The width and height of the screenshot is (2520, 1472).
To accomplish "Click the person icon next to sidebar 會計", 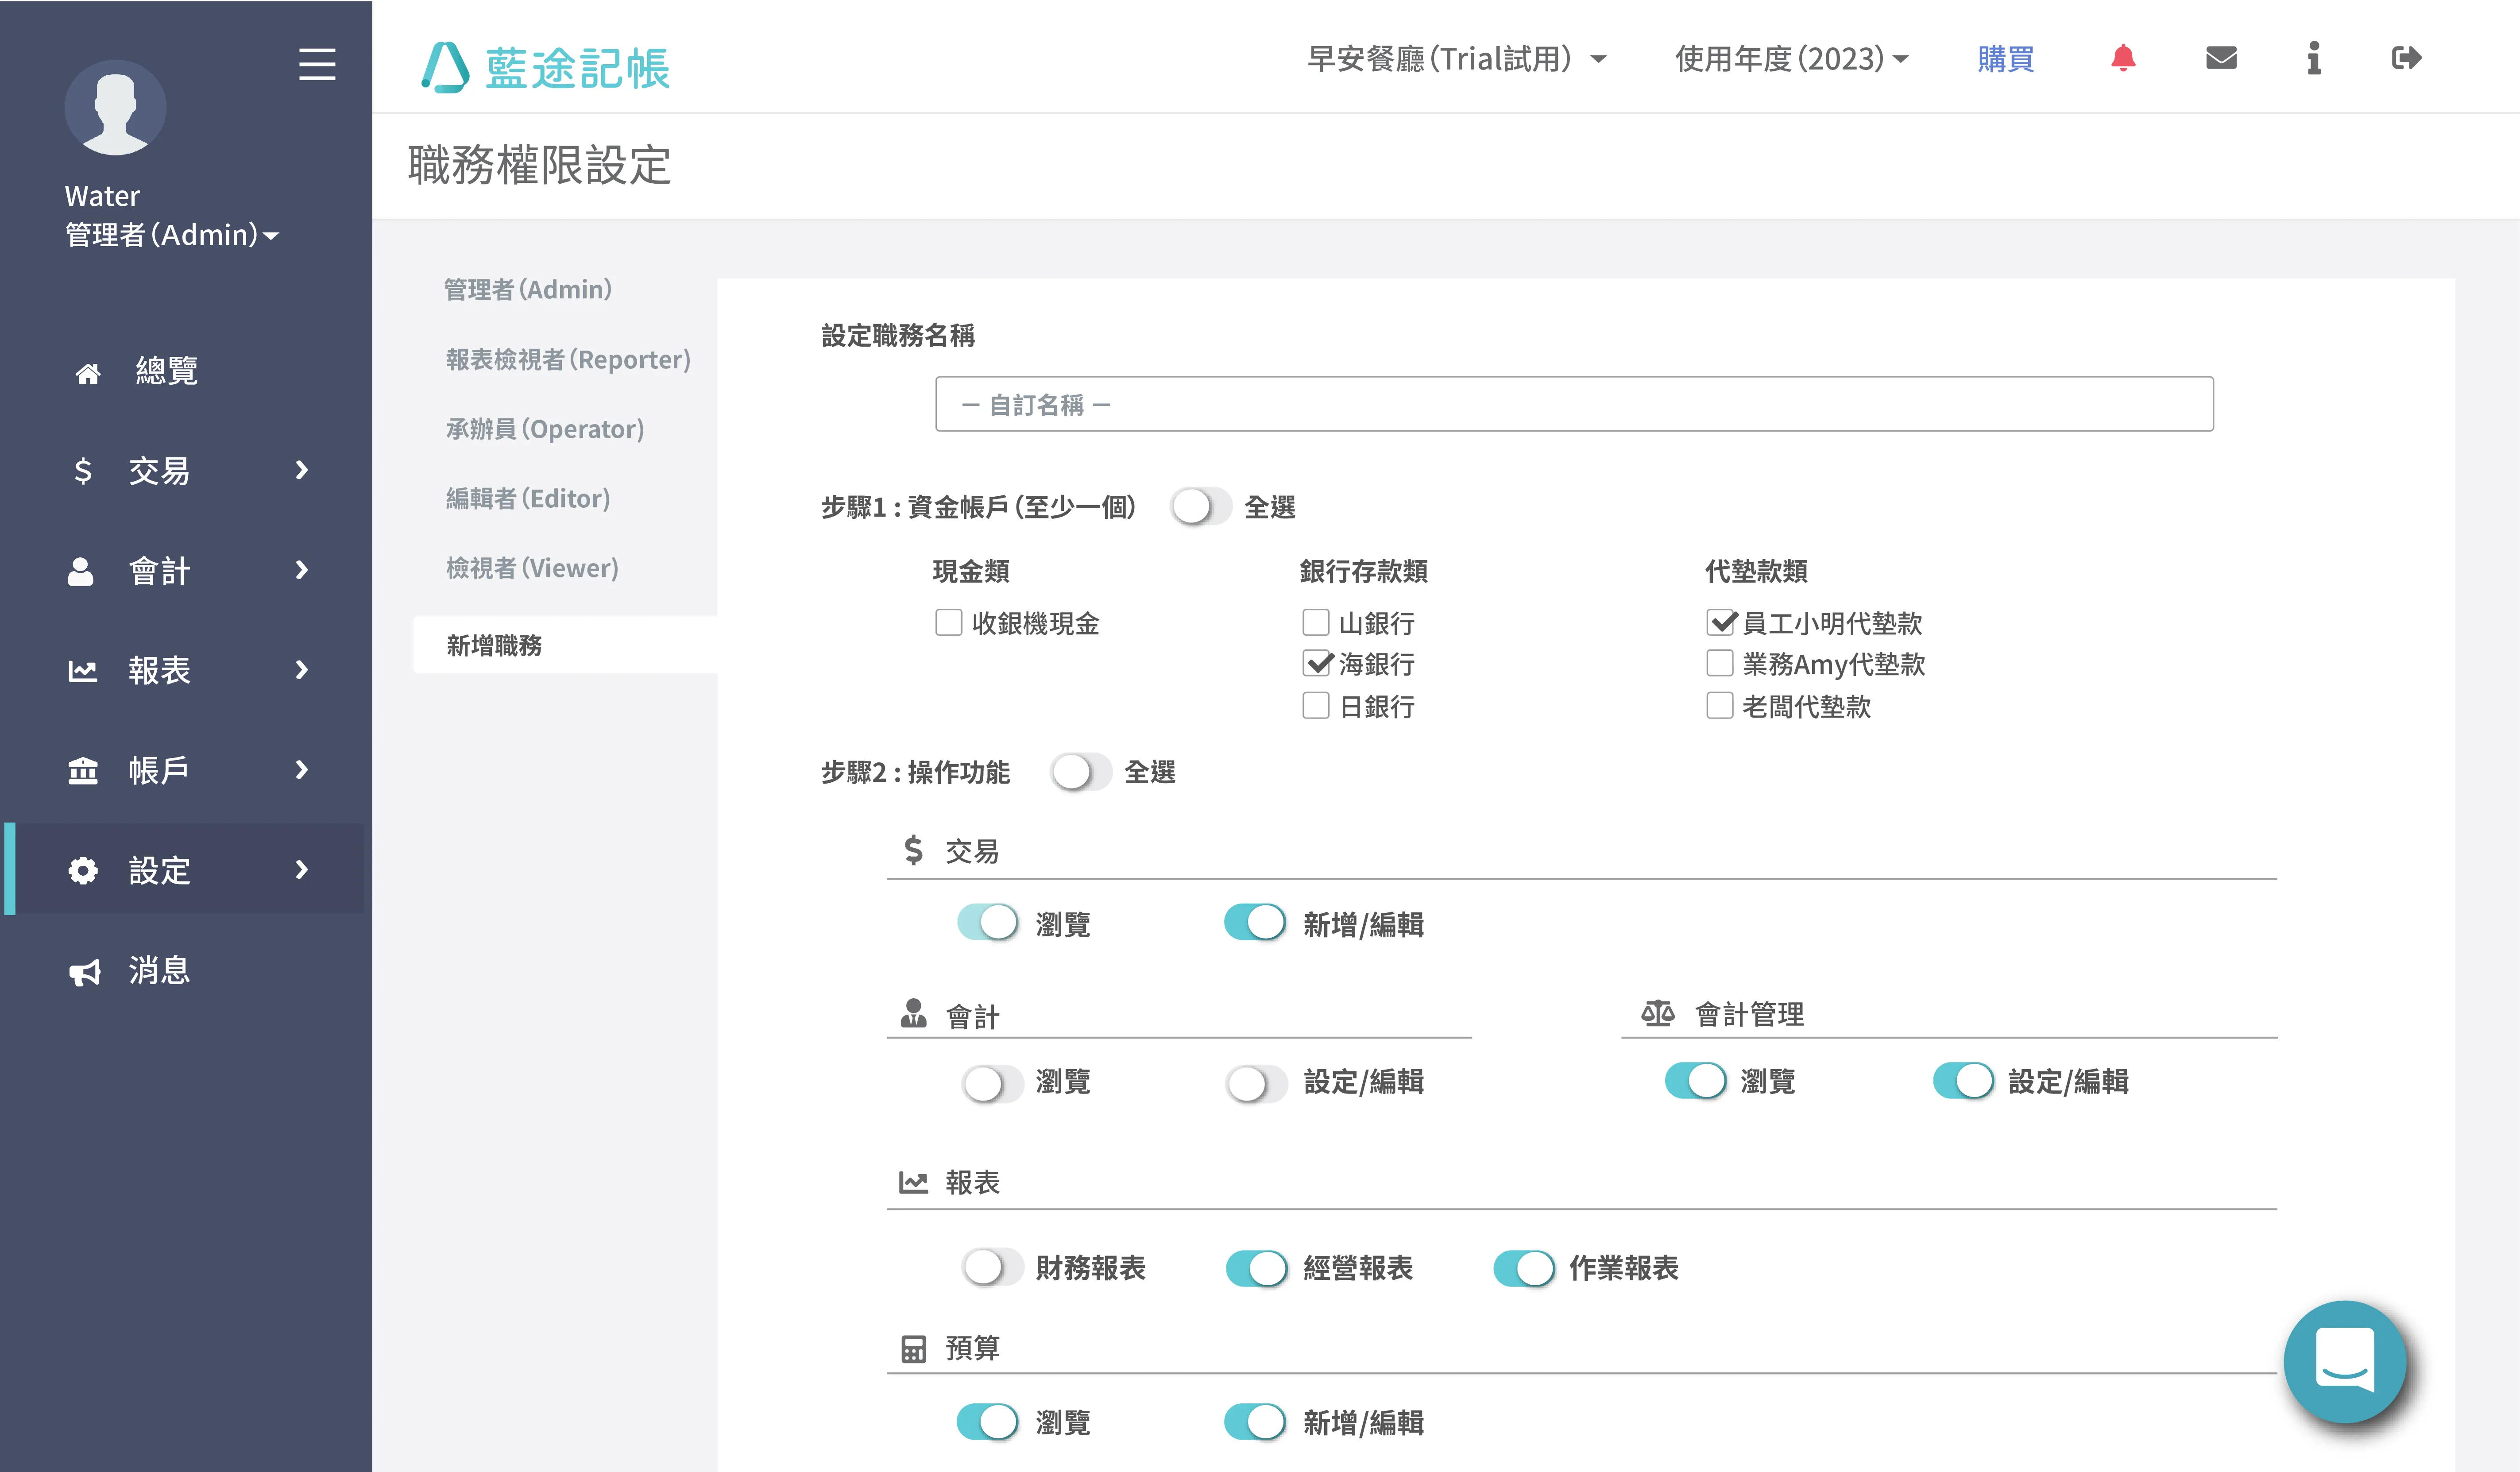I will tap(81, 571).
